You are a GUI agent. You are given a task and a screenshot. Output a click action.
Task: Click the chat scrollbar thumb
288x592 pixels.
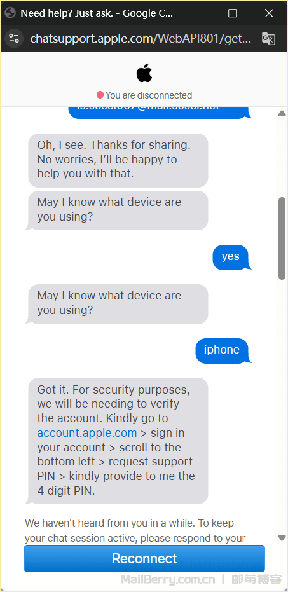[282, 238]
